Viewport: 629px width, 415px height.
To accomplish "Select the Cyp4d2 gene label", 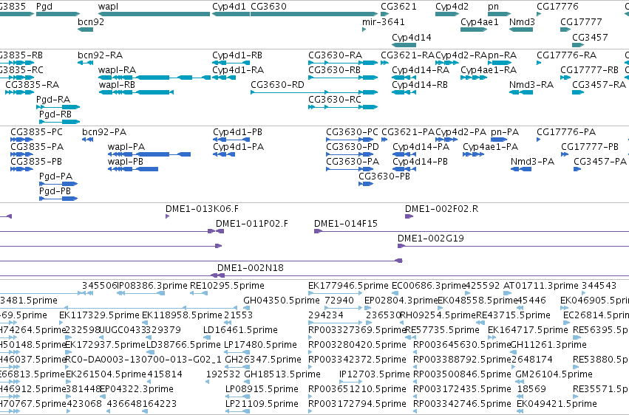I will [452, 7].
